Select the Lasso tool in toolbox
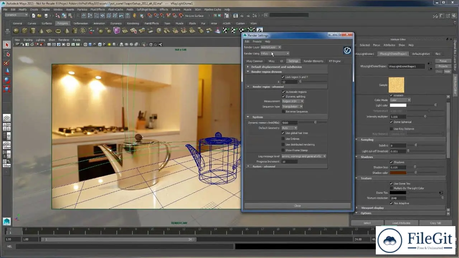This screenshot has width=459, height=258. pyautogui.click(x=7, y=54)
